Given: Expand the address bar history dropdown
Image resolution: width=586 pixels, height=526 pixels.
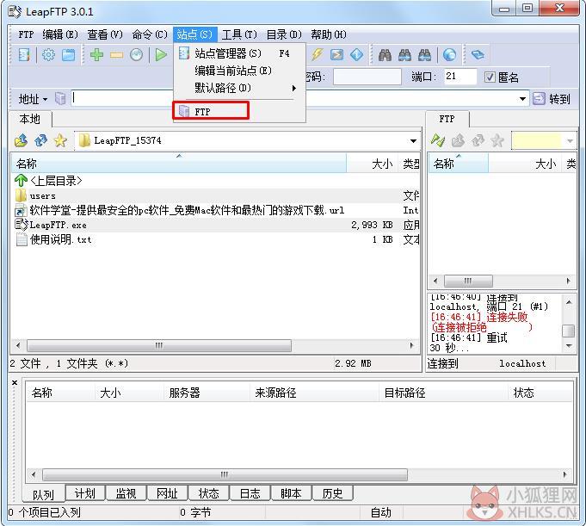Looking at the screenshot, I should click(523, 99).
